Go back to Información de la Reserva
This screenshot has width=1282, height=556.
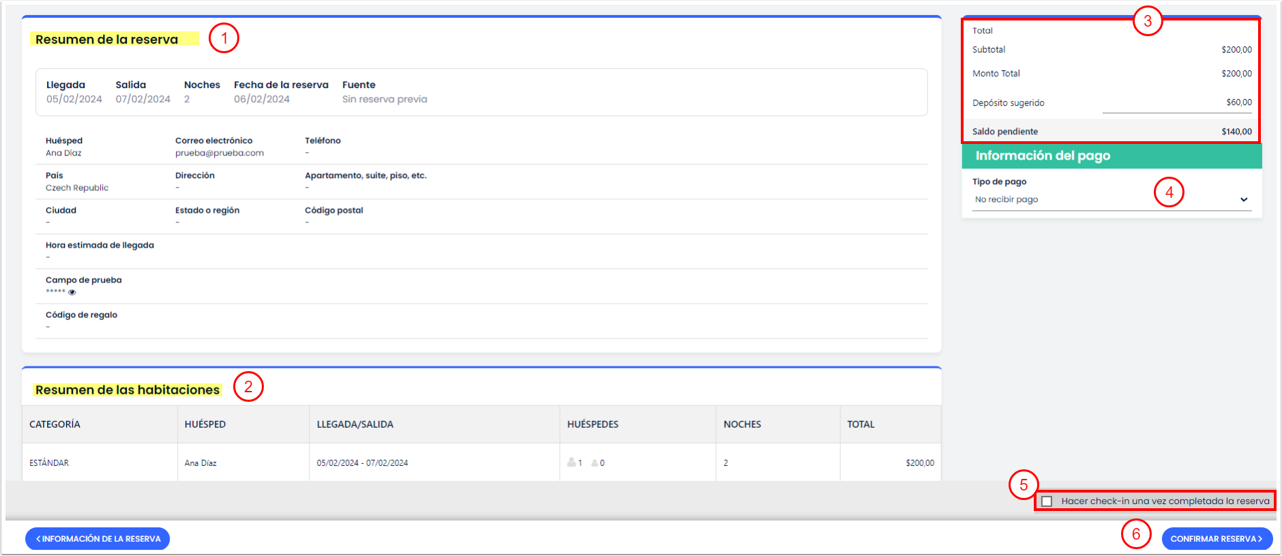click(x=98, y=539)
